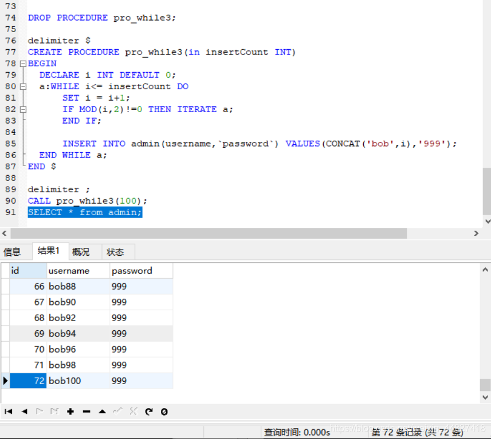Click the edit record triangle icon
The height and width of the screenshot is (439, 491).
coord(102,412)
